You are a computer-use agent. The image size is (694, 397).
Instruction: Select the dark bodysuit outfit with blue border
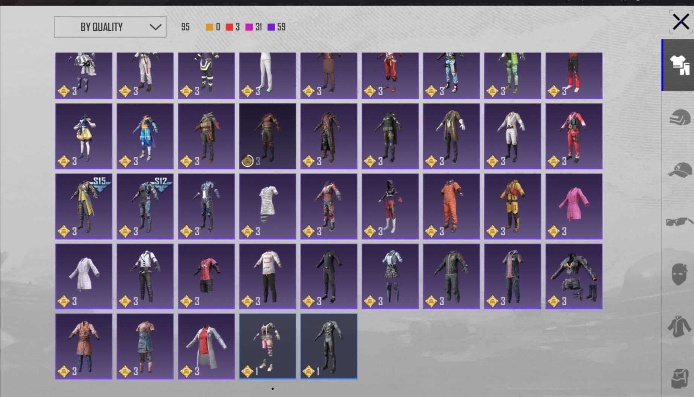click(329, 347)
